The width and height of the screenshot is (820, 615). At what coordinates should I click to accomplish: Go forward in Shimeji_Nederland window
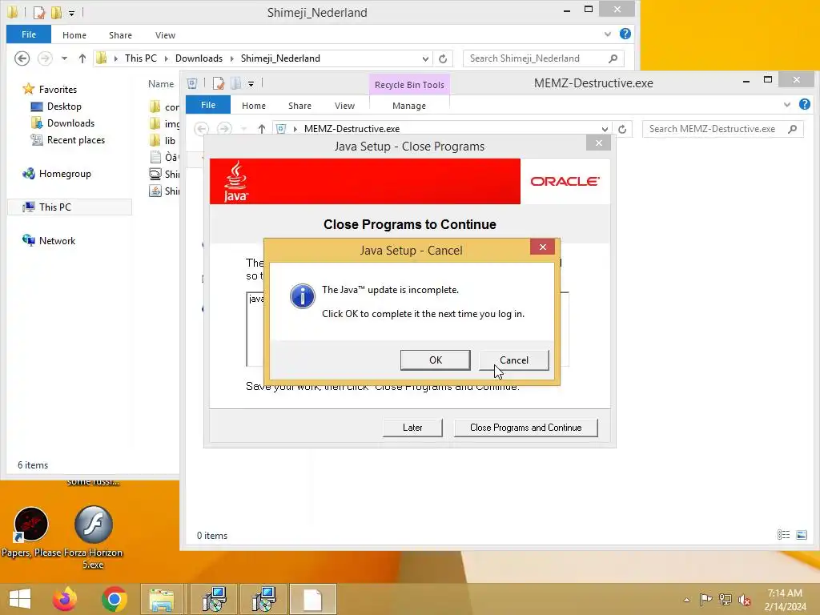click(x=45, y=58)
